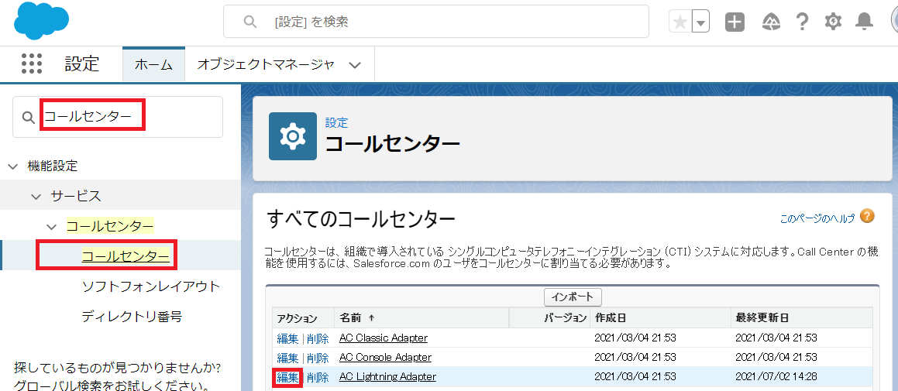Click 削除 for AC Classic Adapter
The width and height of the screenshot is (898, 391).
318,338
